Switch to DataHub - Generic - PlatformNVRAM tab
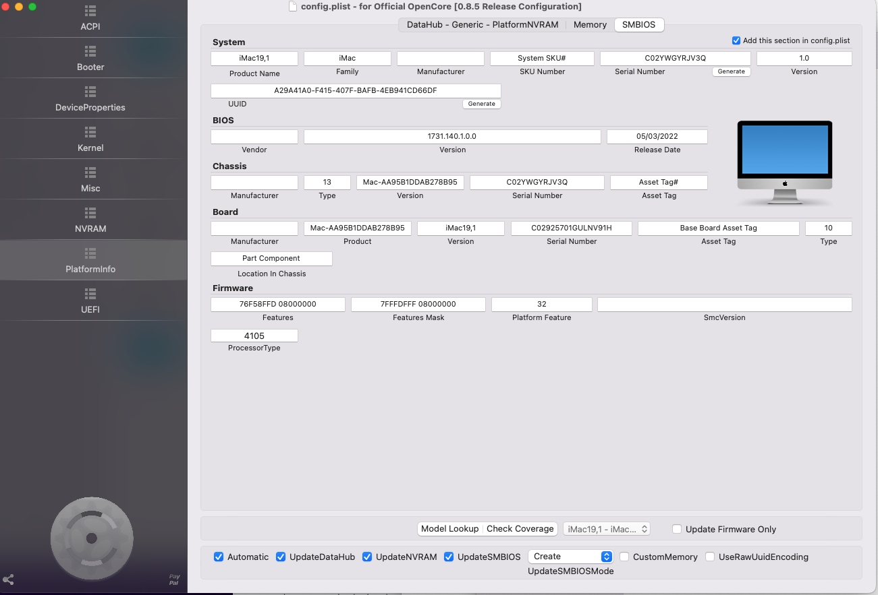Image resolution: width=878 pixels, height=595 pixels. pyautogui.click(x=483, y=25)
